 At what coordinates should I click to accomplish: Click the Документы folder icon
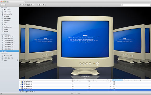(x=2, y=20)
